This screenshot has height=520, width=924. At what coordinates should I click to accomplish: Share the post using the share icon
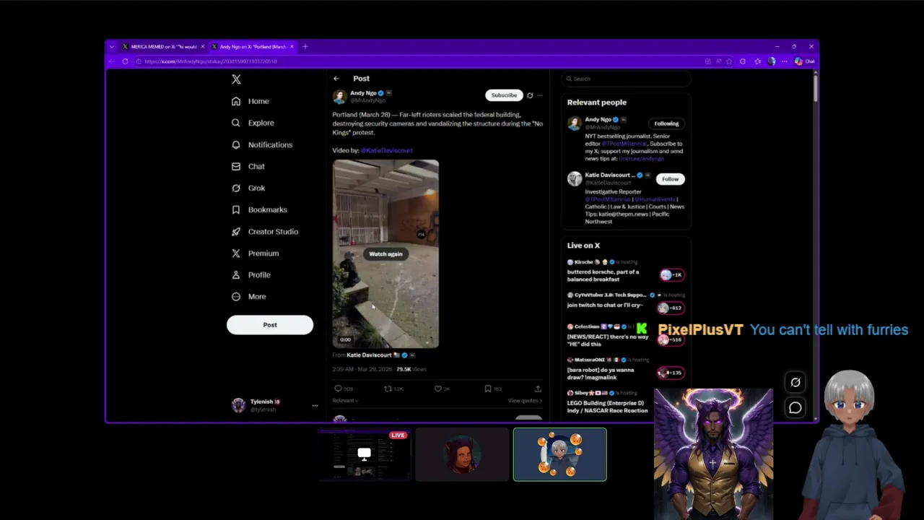[538, 389]
